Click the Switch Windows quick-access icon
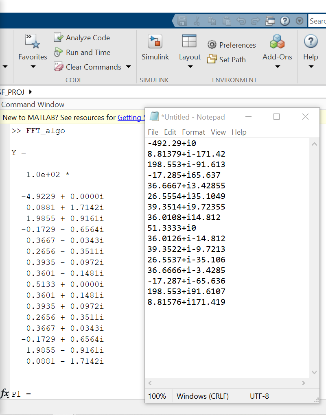 coord(270,21)
